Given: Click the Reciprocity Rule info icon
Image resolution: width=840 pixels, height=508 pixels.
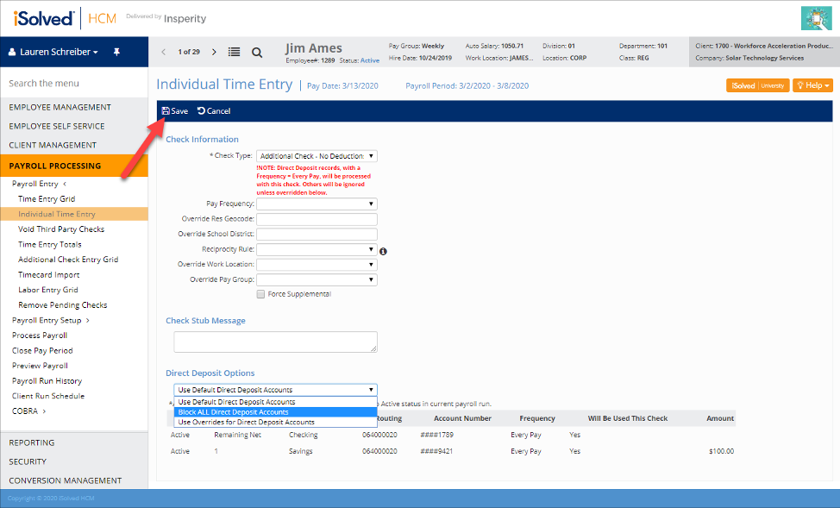Looking at the screenshot, I should click(383, 251).
